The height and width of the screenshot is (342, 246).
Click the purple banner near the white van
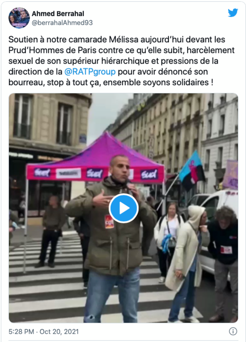230,175
